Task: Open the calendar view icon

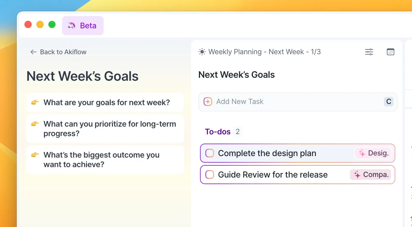Action: point(391,52)
